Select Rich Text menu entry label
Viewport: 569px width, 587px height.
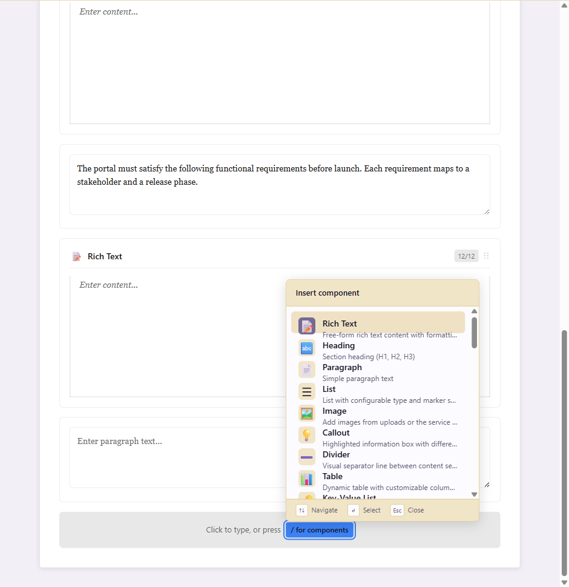point(340,323)
